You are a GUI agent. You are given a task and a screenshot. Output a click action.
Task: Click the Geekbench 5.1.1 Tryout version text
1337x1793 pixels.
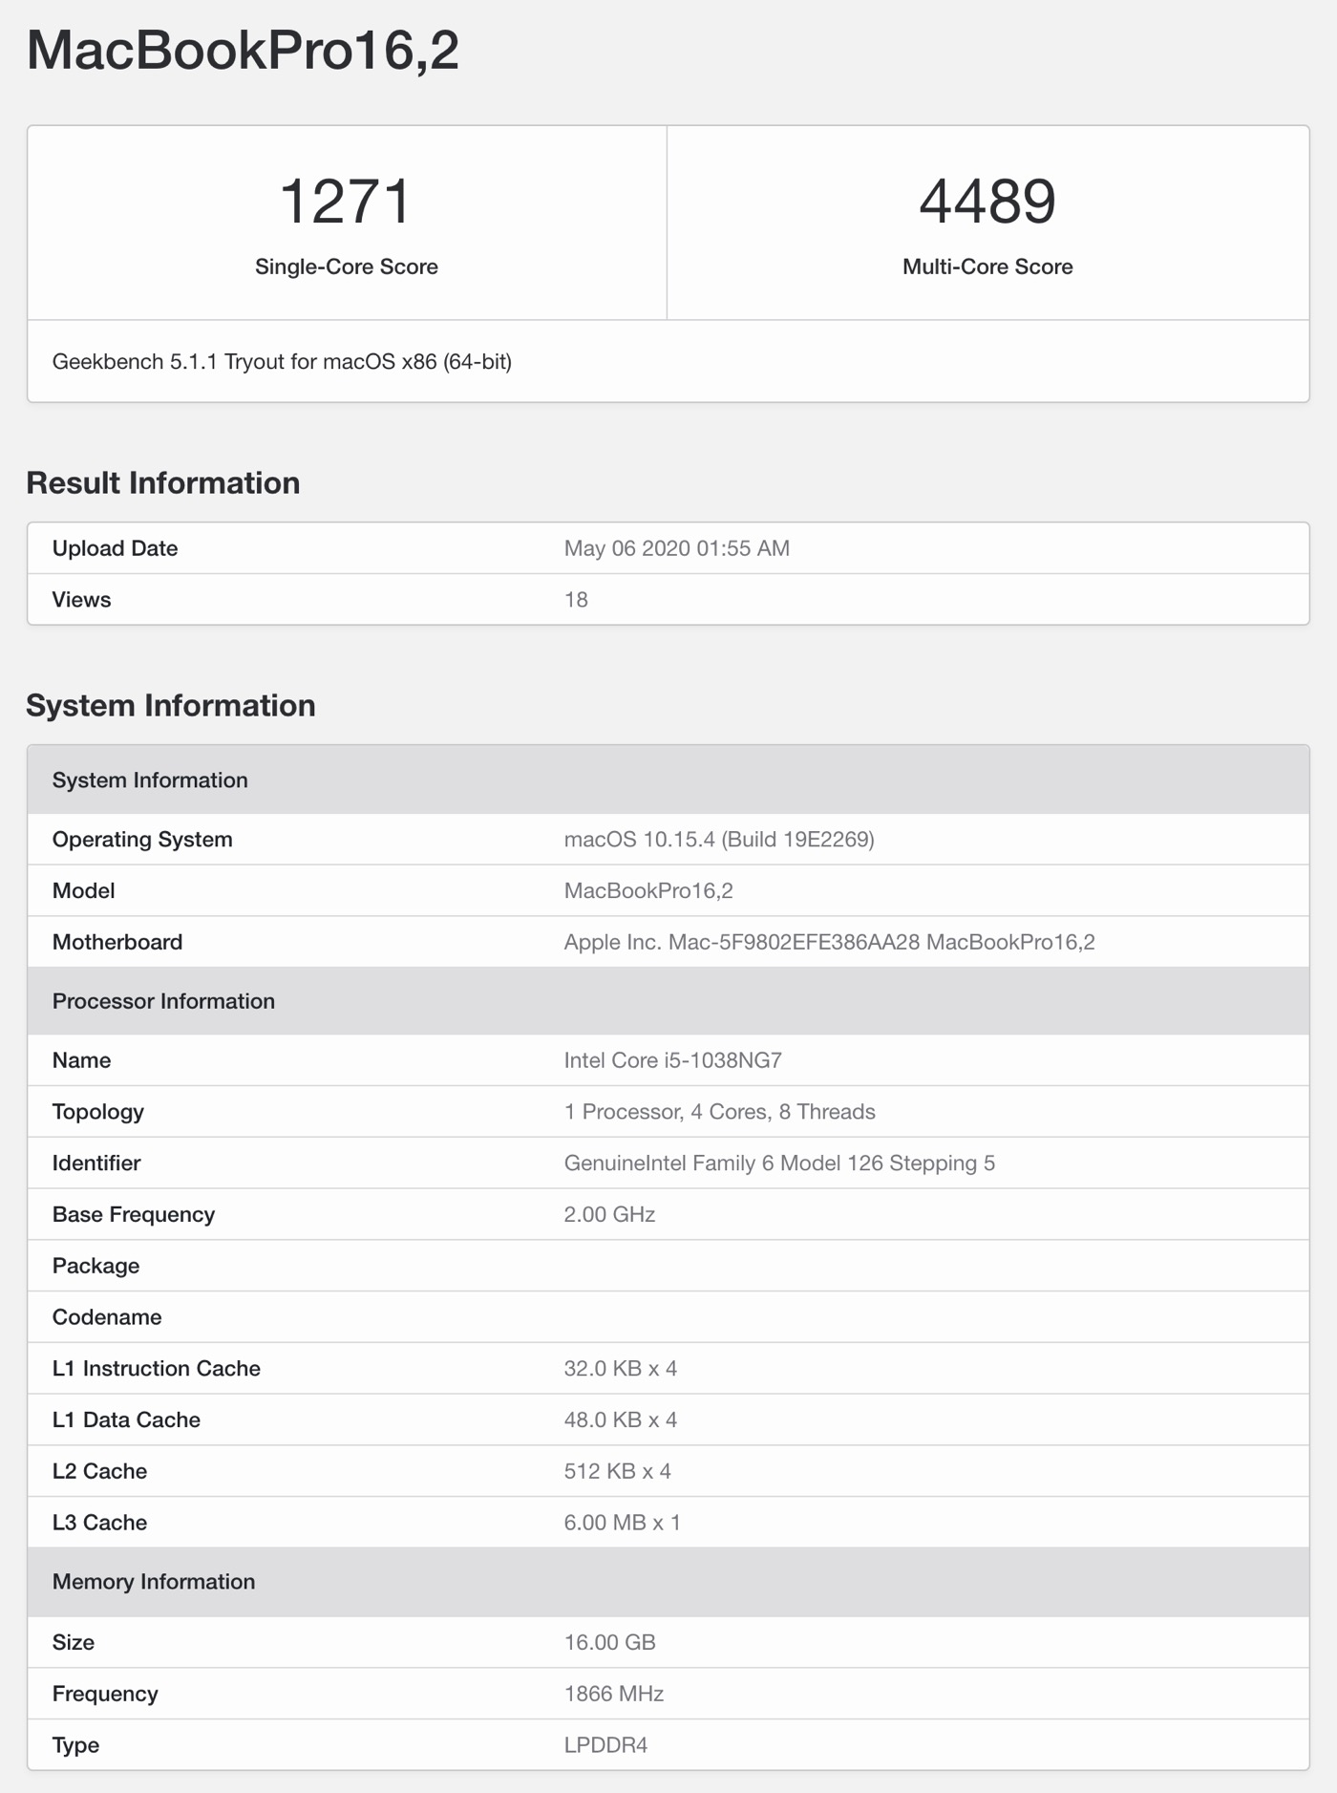click(282, 362)
